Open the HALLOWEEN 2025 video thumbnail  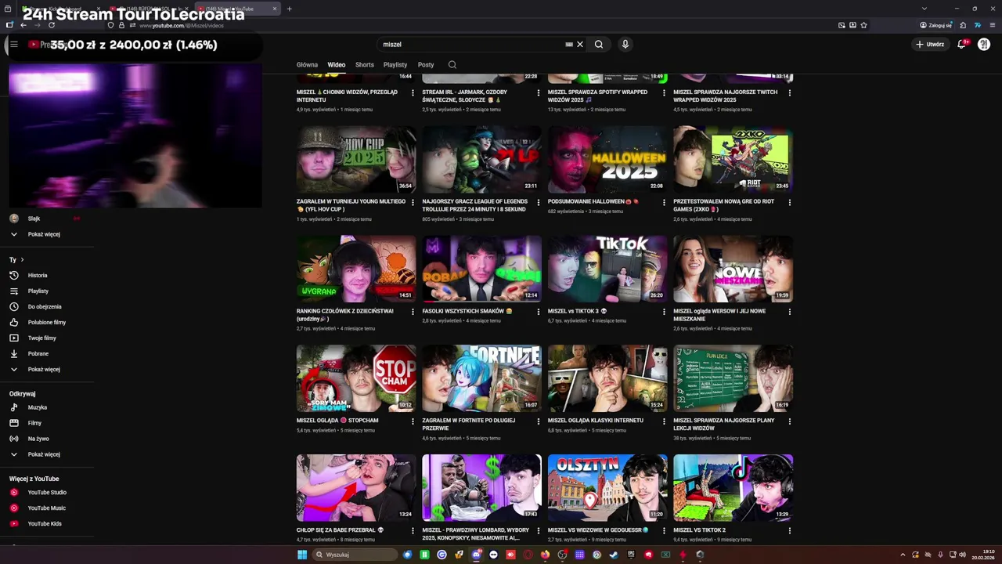pyautogui.click(x=607, y=159)
